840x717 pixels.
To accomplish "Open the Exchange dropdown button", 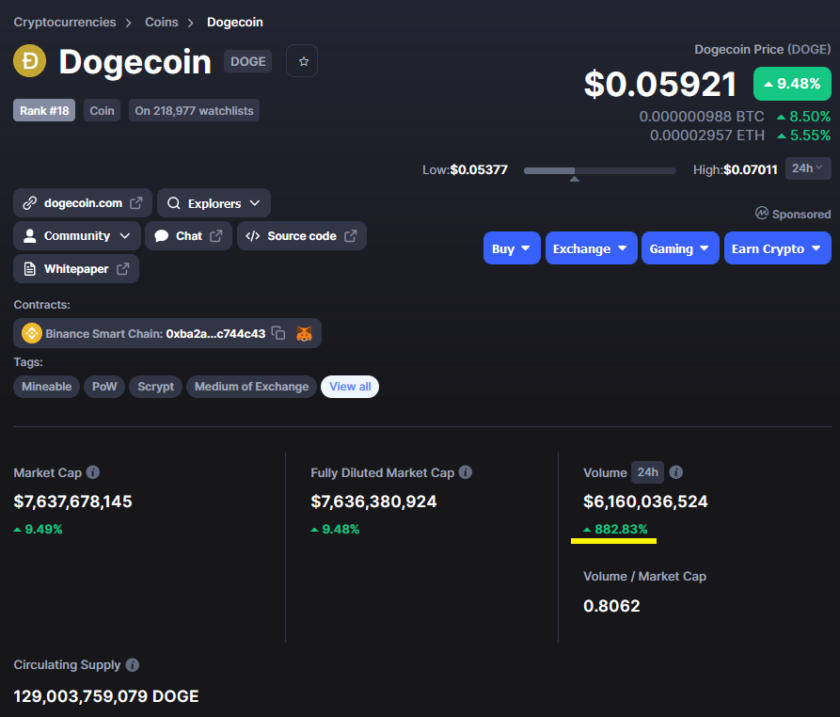I will point(591,248).
